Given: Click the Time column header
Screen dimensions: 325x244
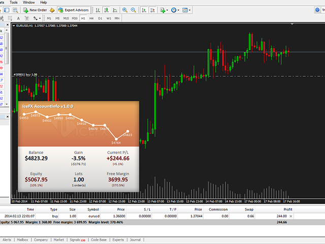Looking at the screenshot, I should (30, 209).
